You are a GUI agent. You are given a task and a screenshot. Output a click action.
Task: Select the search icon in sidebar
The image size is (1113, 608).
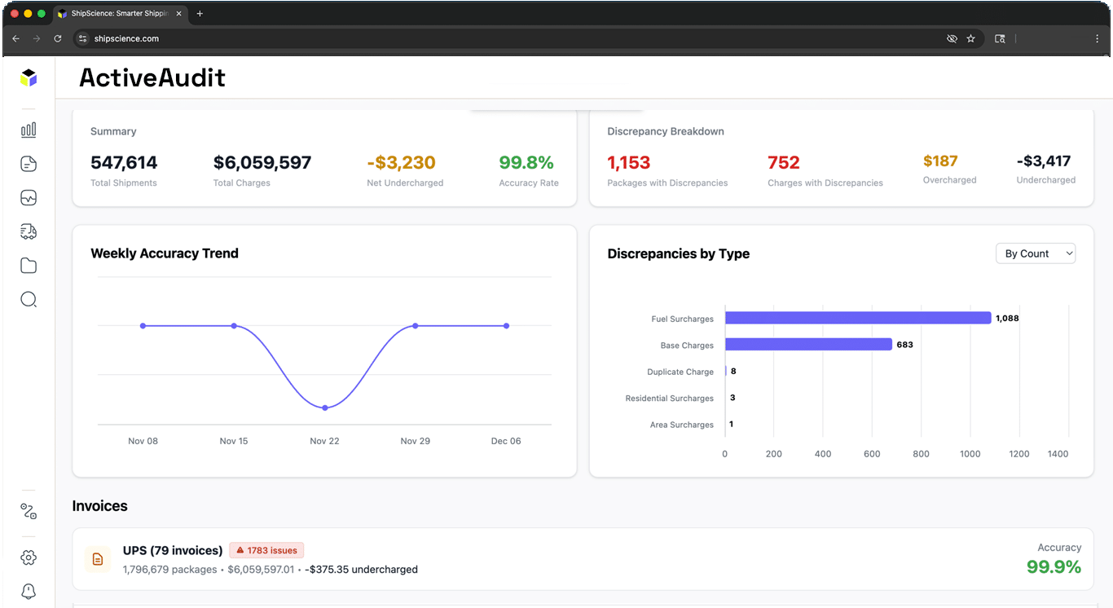tap(28, 299)
